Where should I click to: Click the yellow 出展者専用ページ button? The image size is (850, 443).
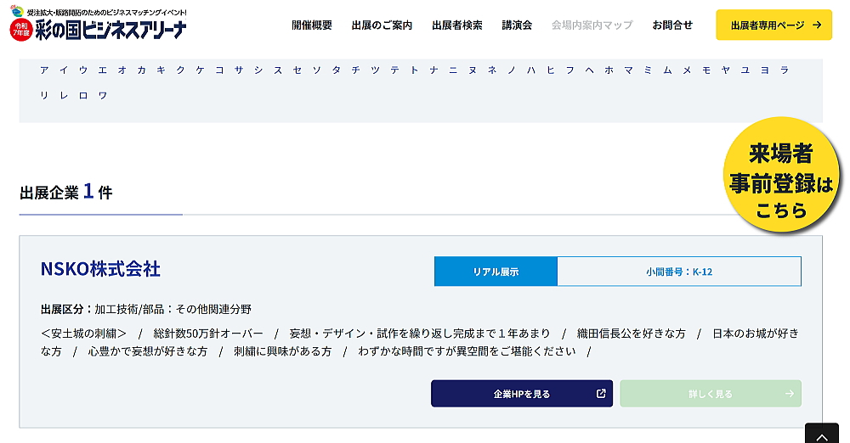click(773, 25)
